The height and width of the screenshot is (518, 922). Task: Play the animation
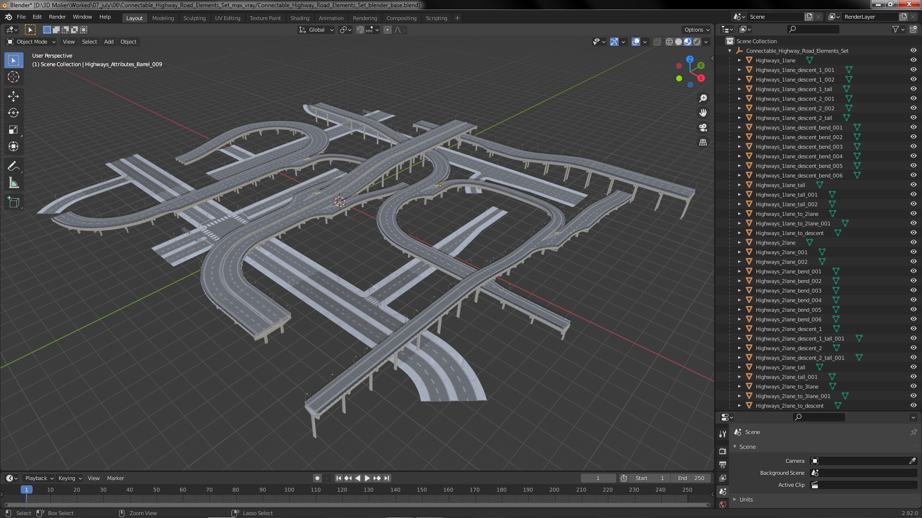point(367,478)
